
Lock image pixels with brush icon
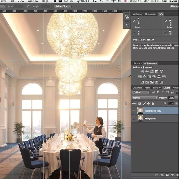(x=144, y=103)
